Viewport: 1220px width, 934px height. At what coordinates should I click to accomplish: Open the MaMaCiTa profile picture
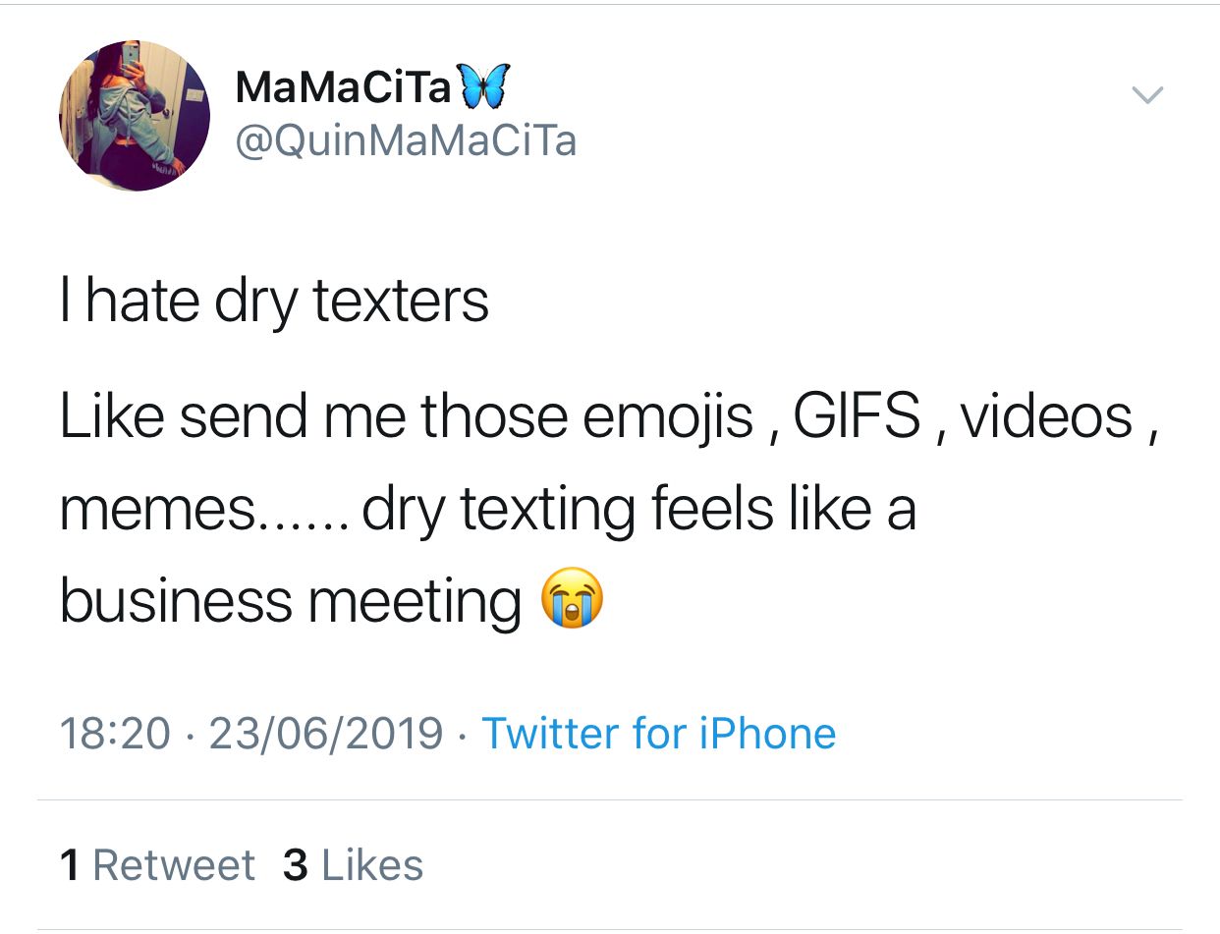coord(135,116)
